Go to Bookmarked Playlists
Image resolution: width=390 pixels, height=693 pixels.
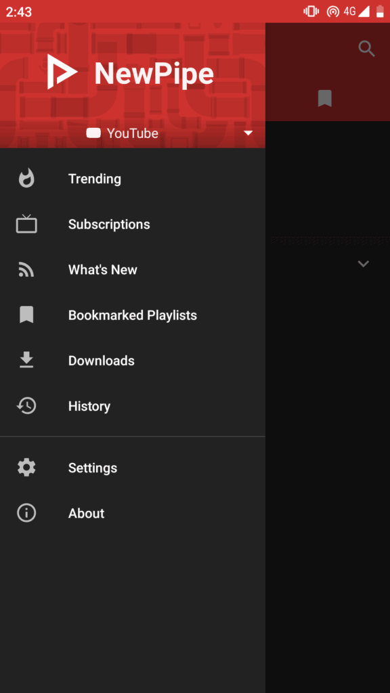point(133,315)
